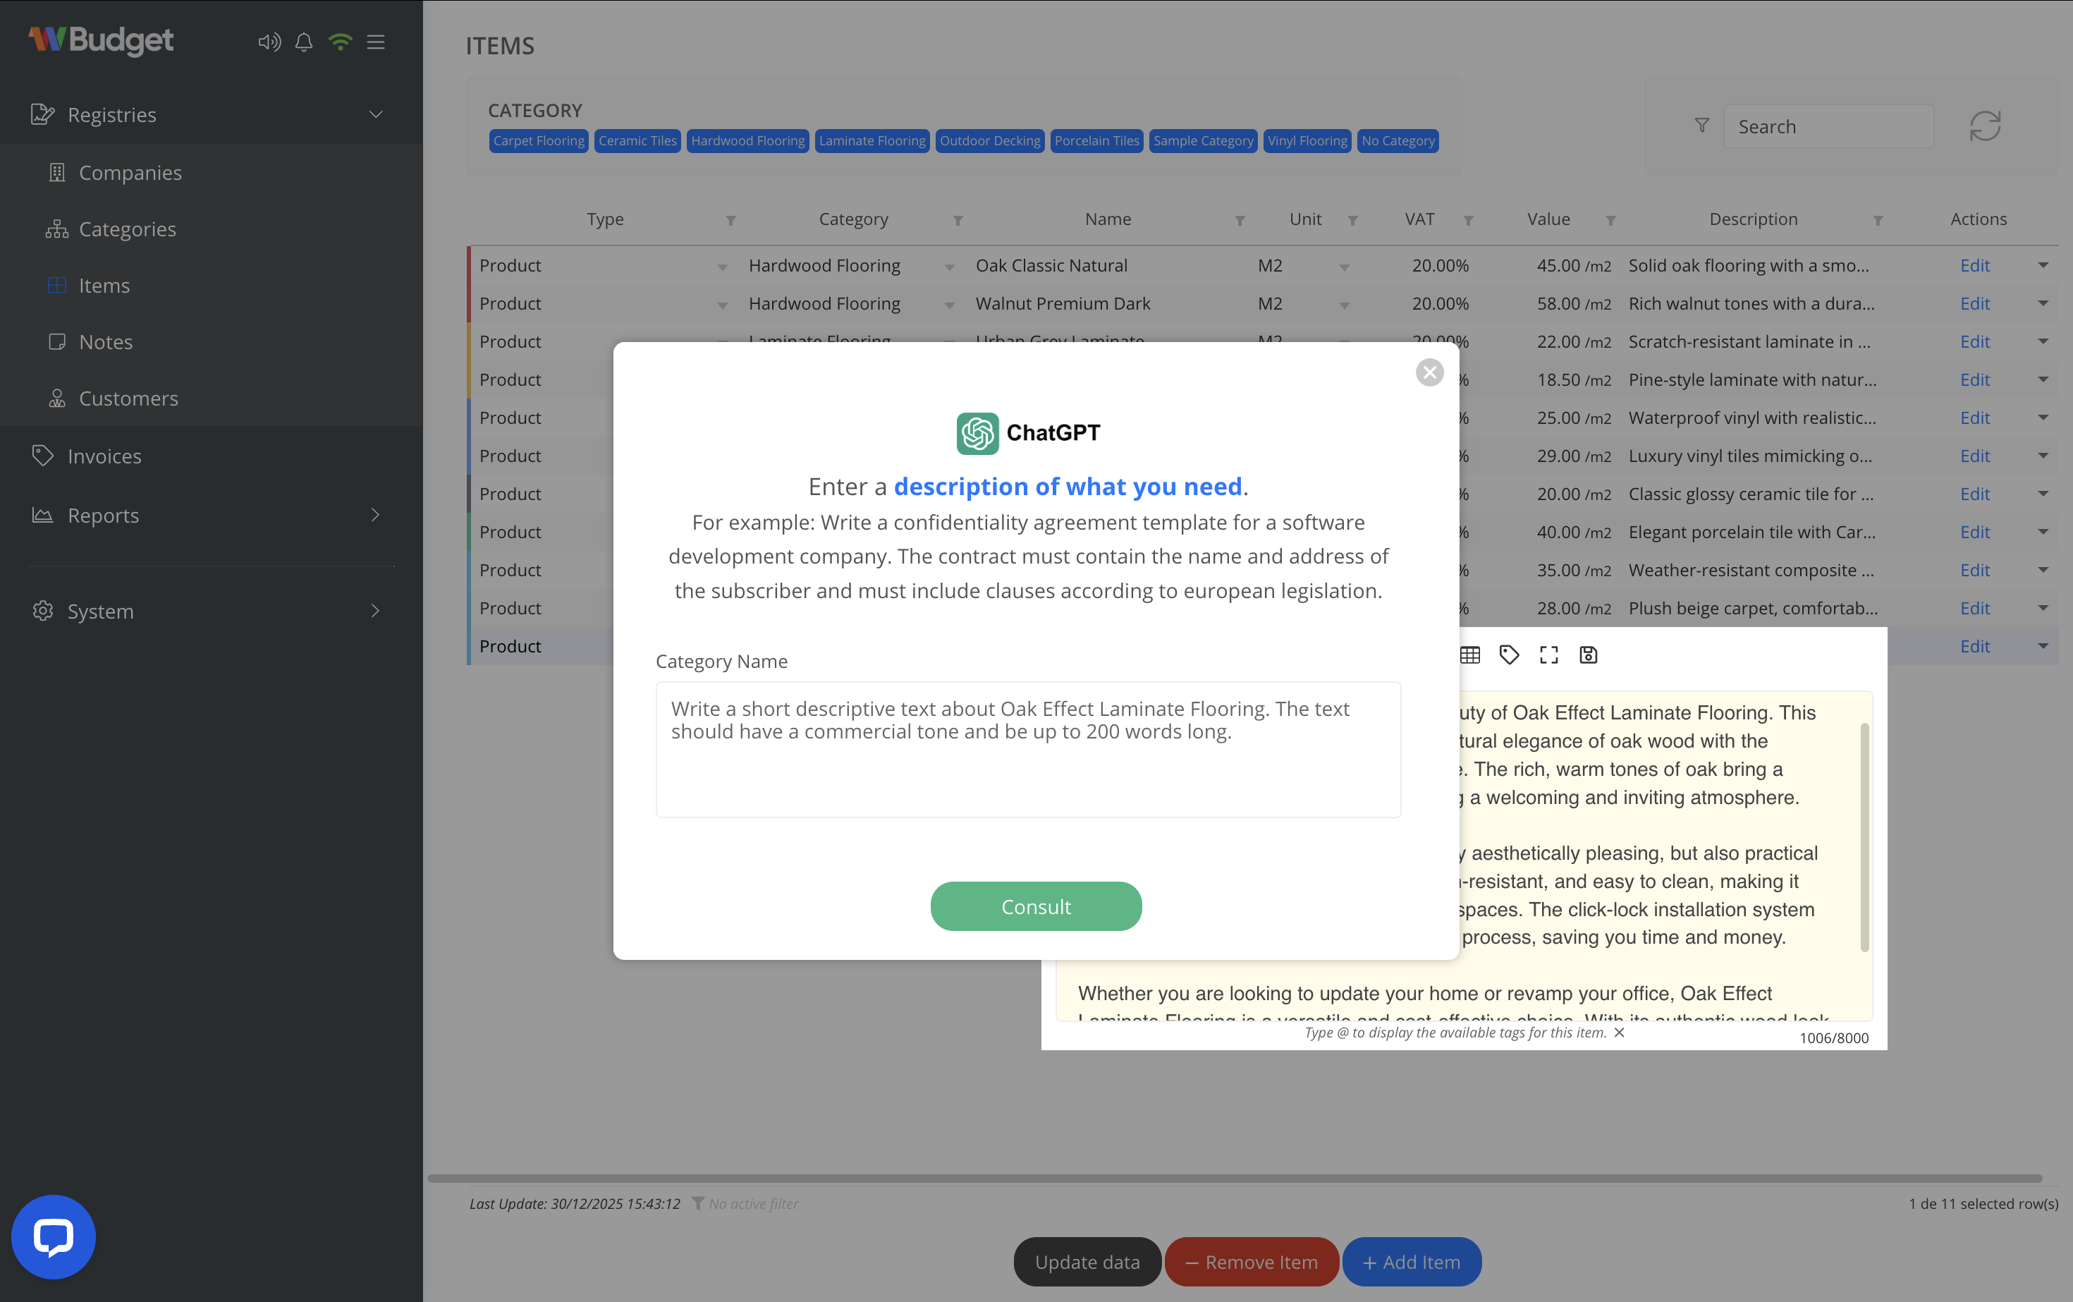Save the description with the floppy icon
Image resolution: width=2073 pixels, height=1302 pixels.
[x=1589, y=655]
